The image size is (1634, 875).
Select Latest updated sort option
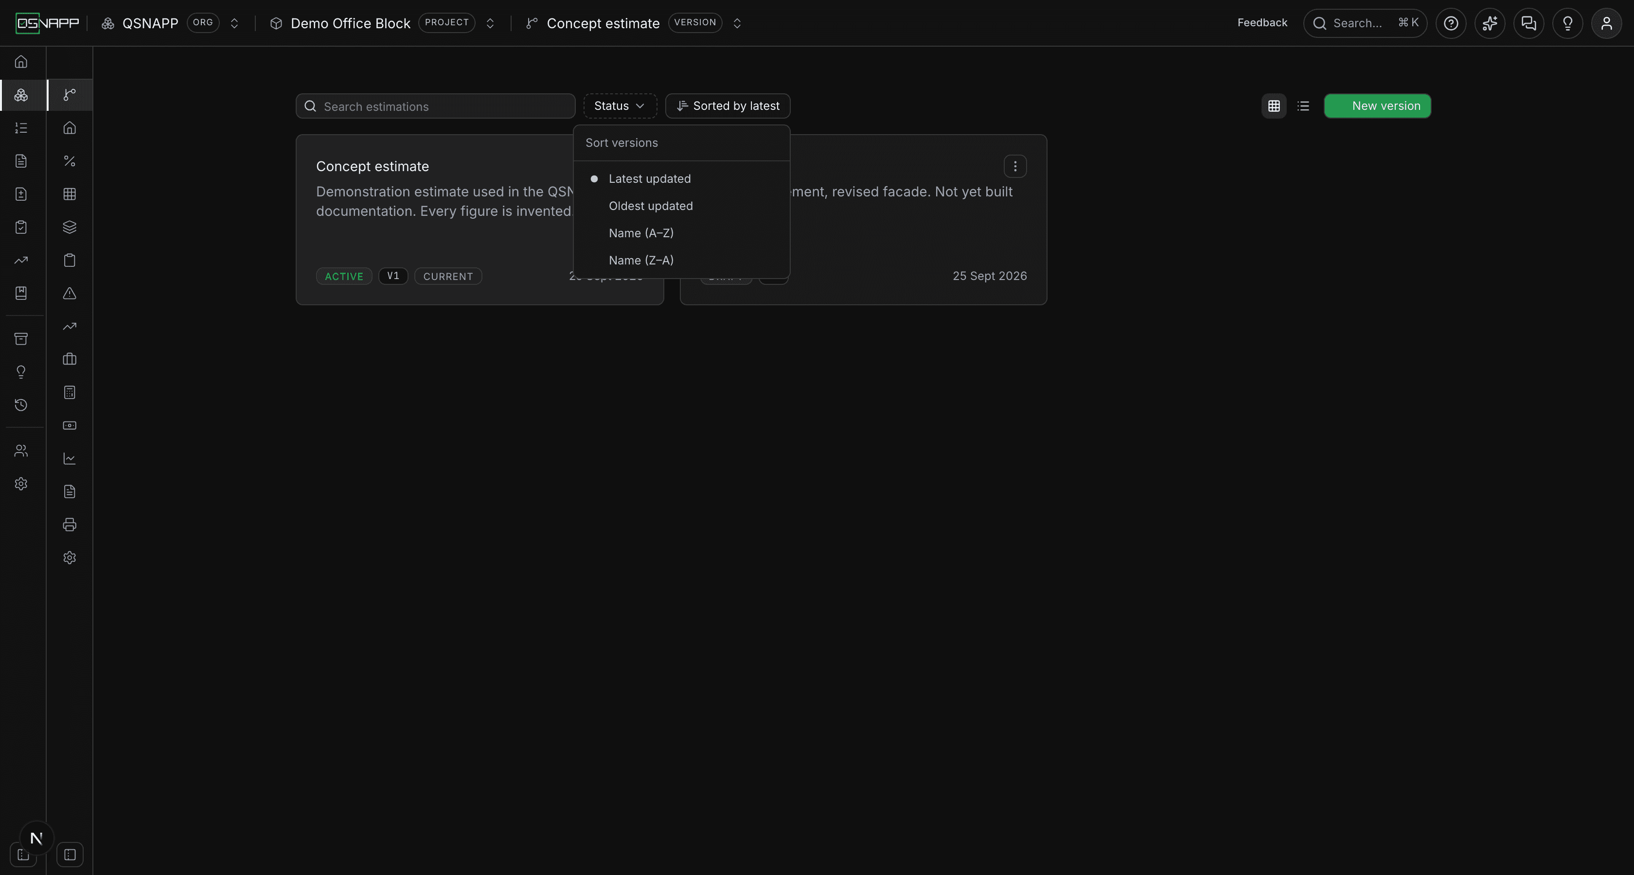[681, 179]
